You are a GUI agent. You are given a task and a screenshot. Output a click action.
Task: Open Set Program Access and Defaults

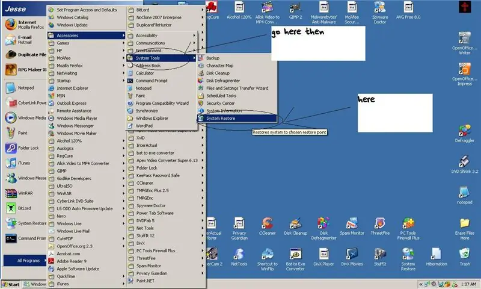[x=87, y=10]
